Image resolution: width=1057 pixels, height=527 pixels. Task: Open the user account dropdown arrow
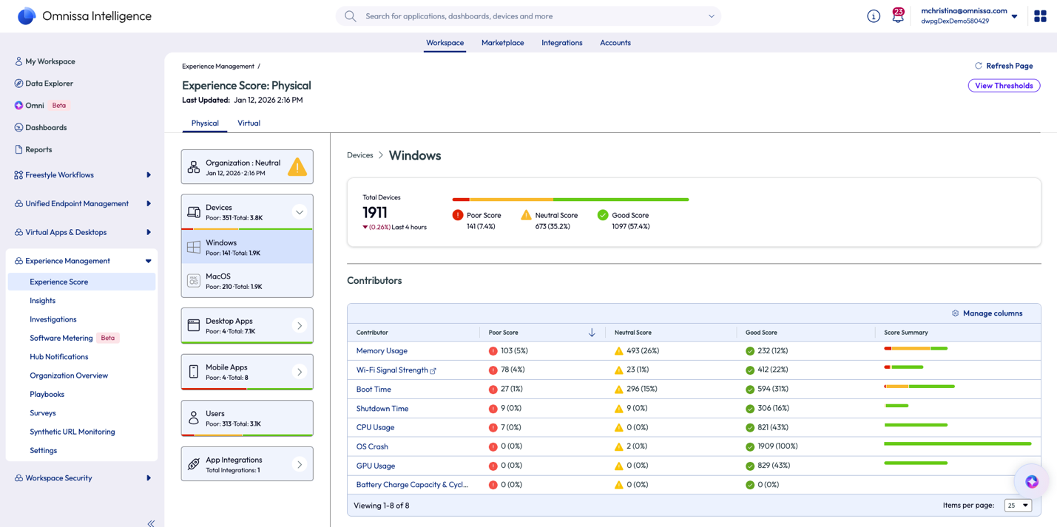(1014, 16)
